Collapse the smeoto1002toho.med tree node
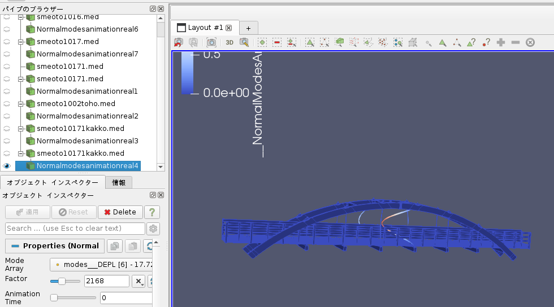 click(21, 104)
